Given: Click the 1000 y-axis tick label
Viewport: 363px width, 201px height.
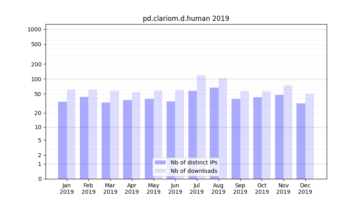Looking at the screenshot, I should (x=34, y=29).
